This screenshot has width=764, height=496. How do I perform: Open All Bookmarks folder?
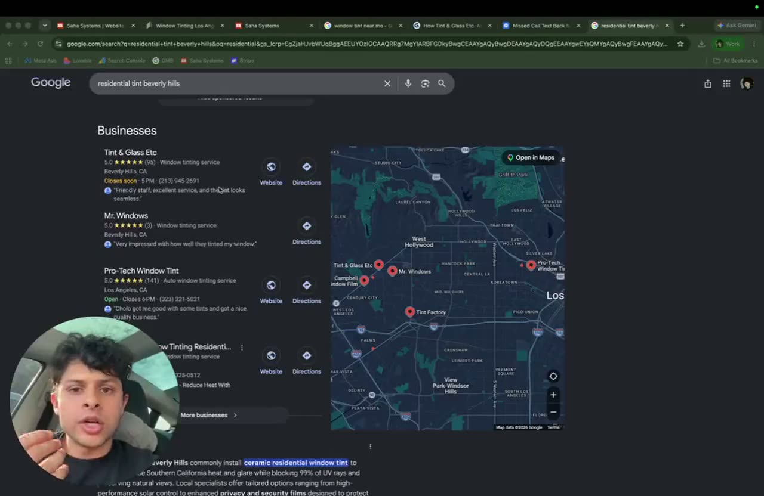pos(735,60)
